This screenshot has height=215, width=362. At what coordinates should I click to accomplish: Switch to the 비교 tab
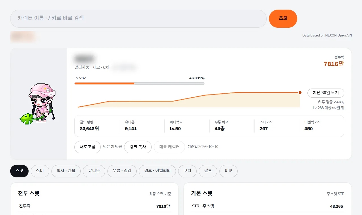coord(229,171)
